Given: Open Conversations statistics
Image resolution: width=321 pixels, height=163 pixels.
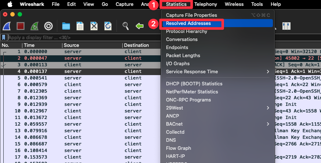Looking at the screenshot, I should coord(218,40).
